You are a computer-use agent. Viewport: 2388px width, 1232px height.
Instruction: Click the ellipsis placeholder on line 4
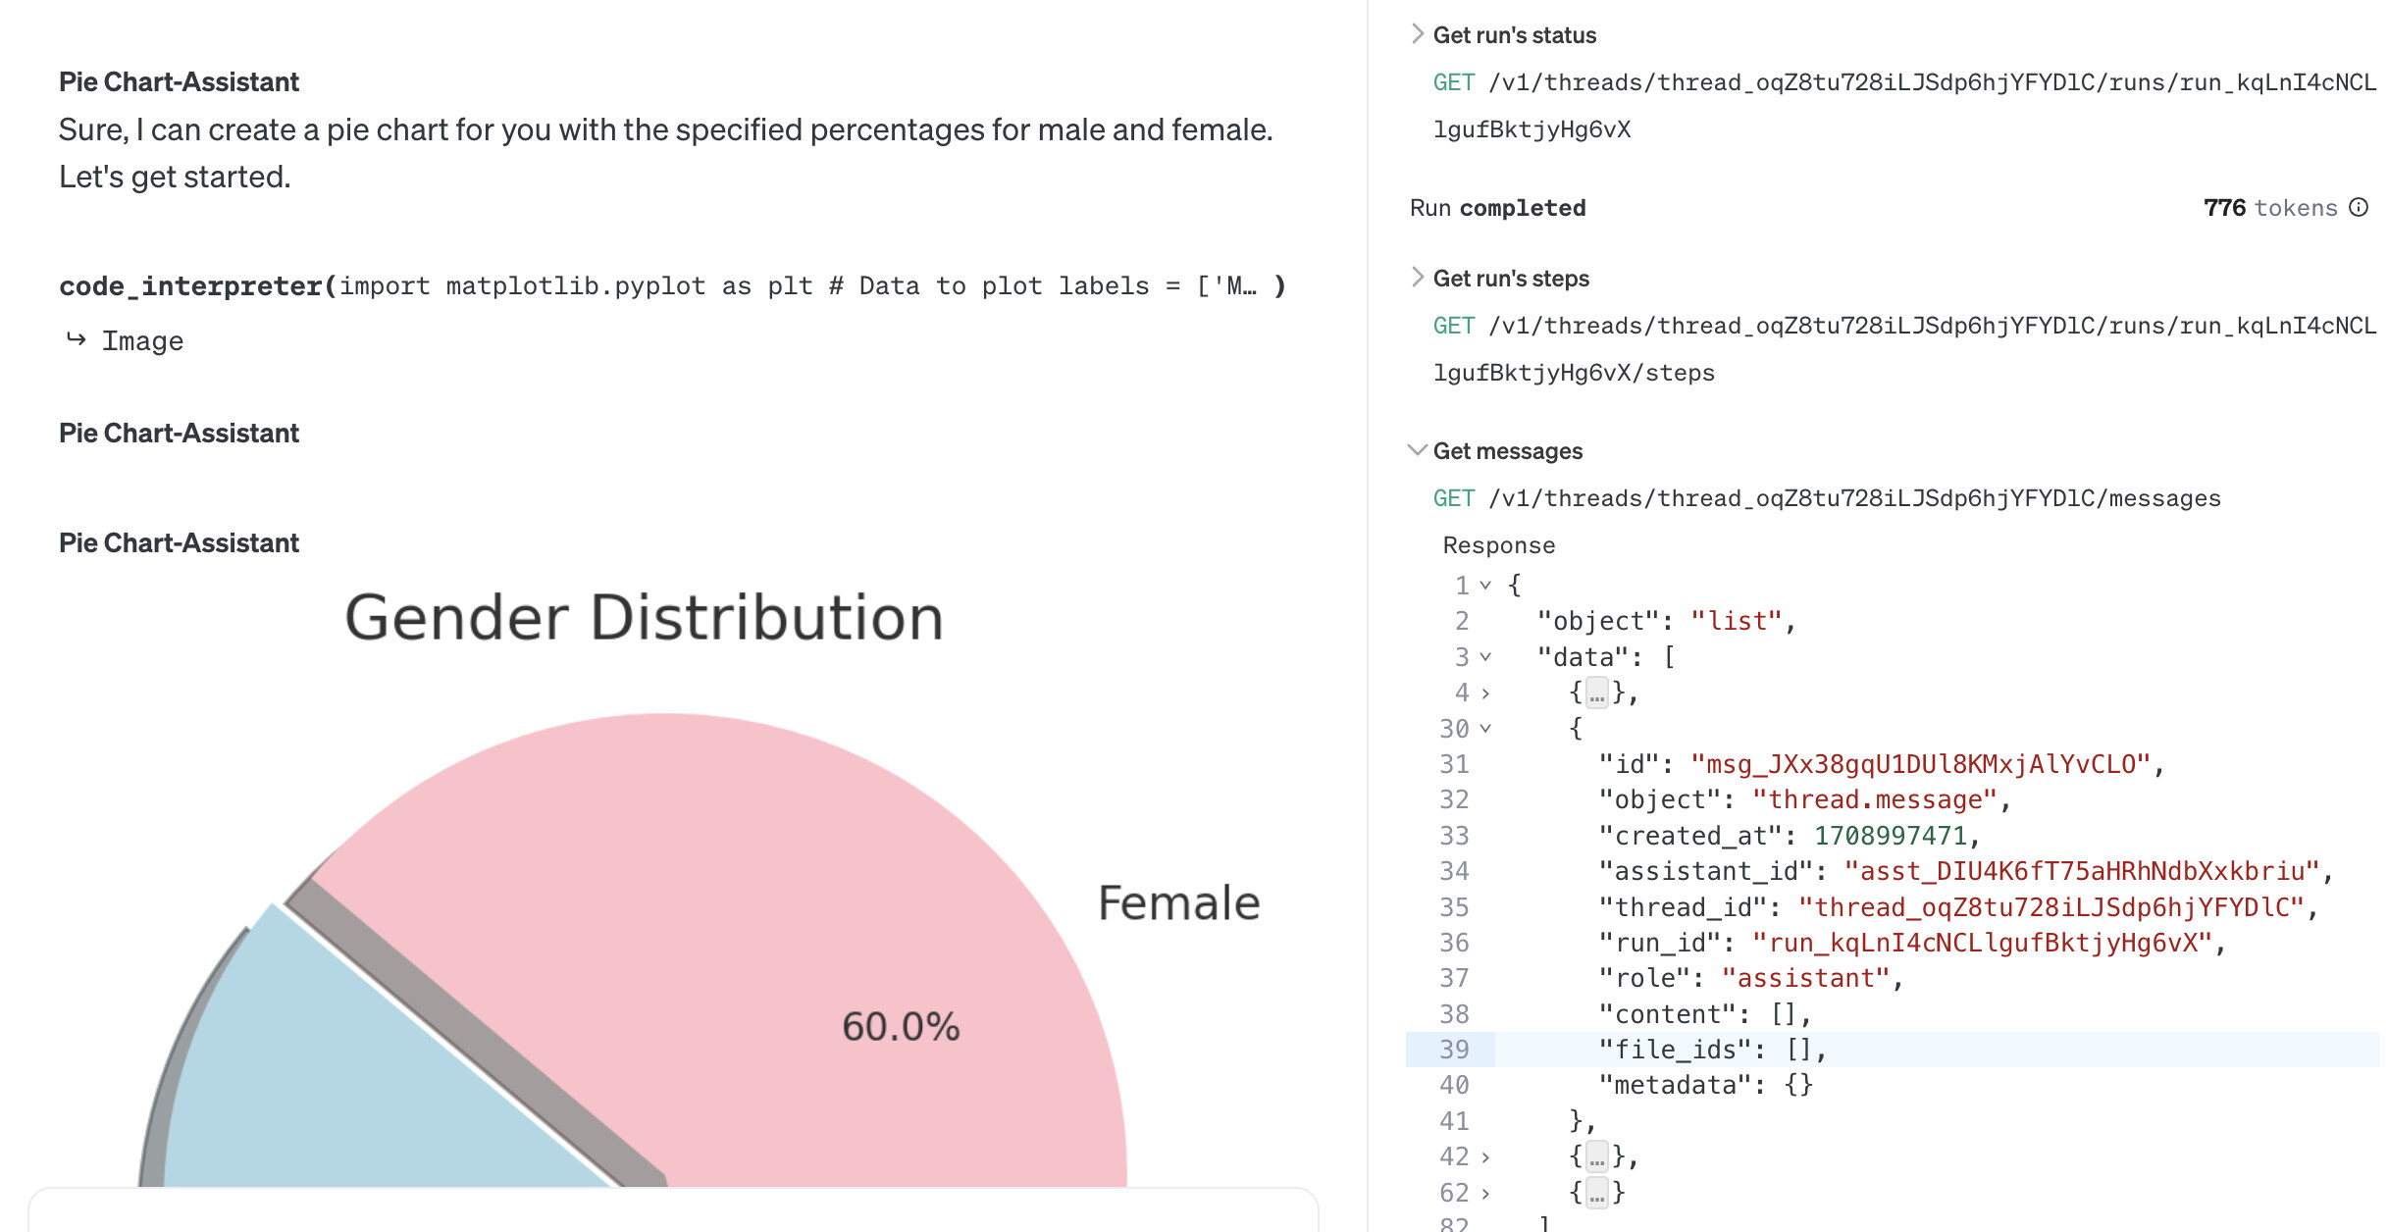[1597, 693]
